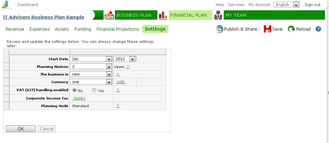Click the Publish & Share document icon
The width and height of the screenshot is (329, 143).
point(219,29)
